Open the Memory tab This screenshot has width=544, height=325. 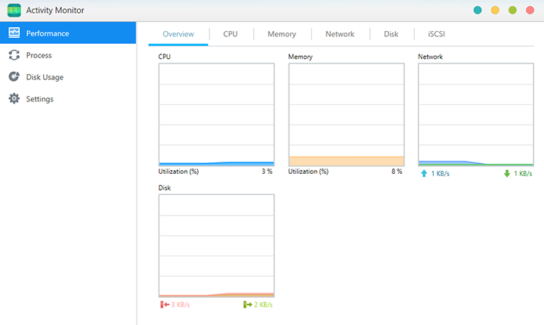pos(282,34)
